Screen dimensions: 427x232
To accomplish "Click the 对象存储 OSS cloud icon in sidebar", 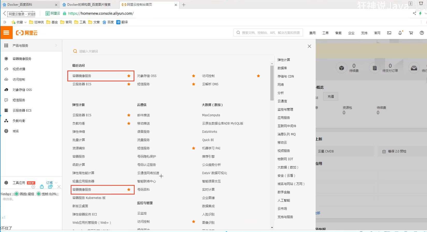I will 6,90.
